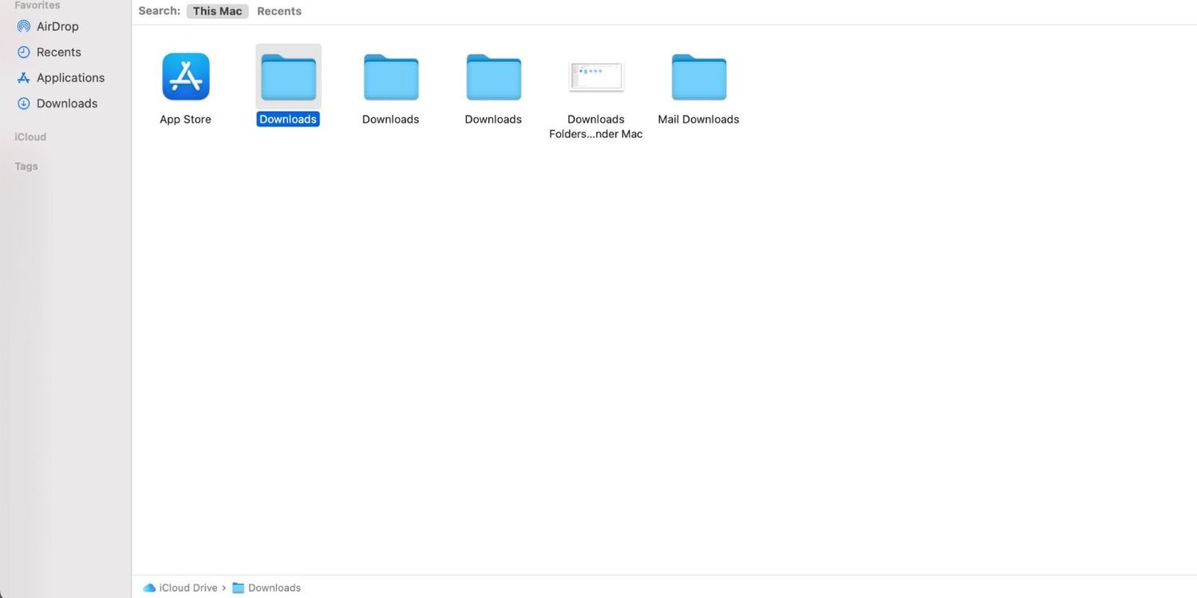Switch search scope to Recents
Screen dimensions: 1197x598
click(279, 11)
